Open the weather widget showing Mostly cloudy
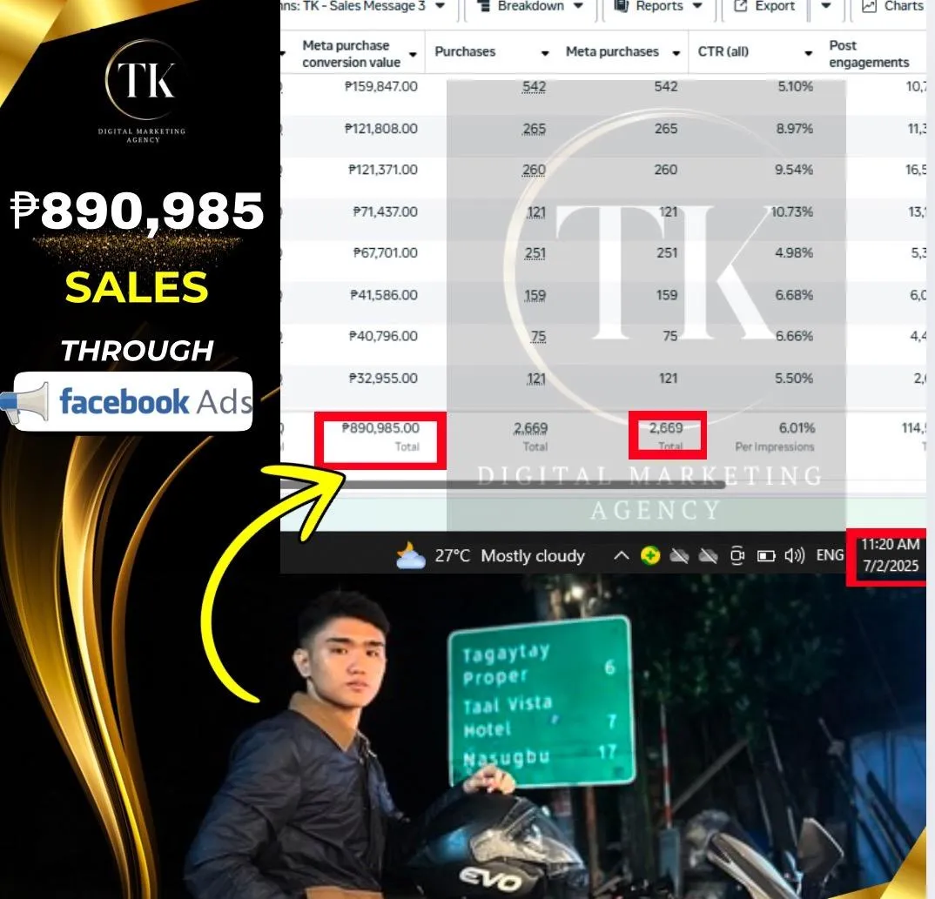This screenshot has width=935, height=899. (490, 555)
